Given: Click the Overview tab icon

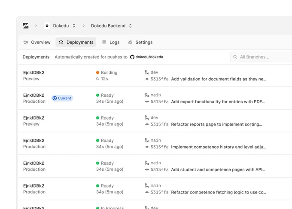Looking at the screenshot, I should click(26, 42).
